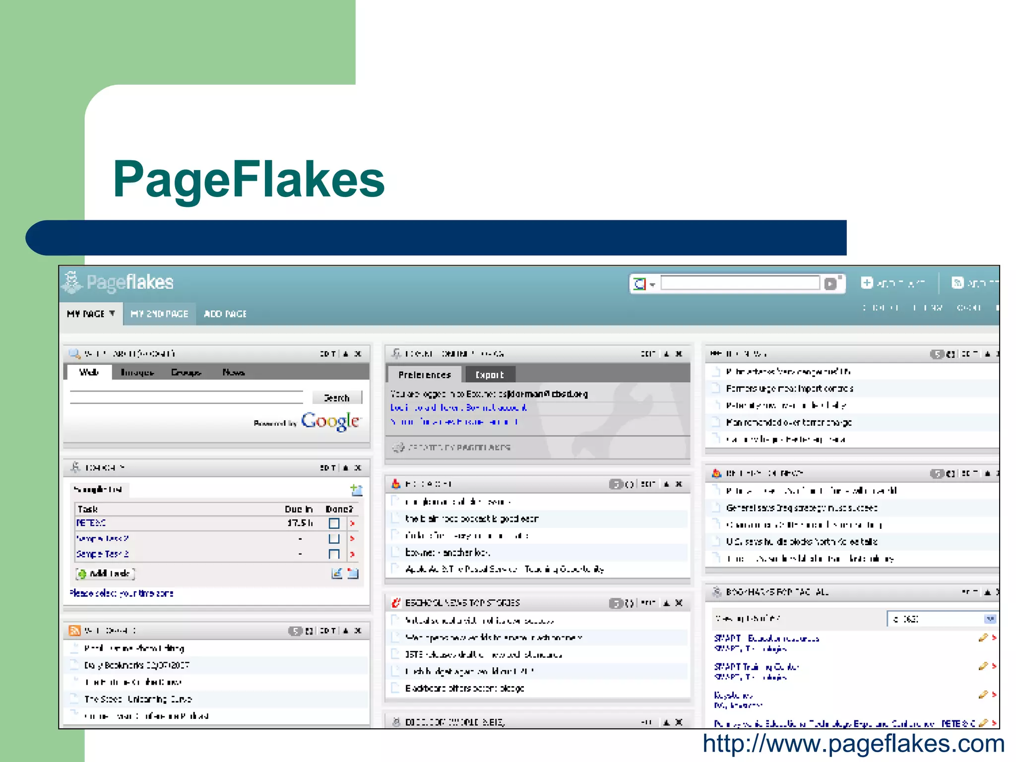
Task: Open SMART Education resources bookmark link
Action: pos(766,638)
